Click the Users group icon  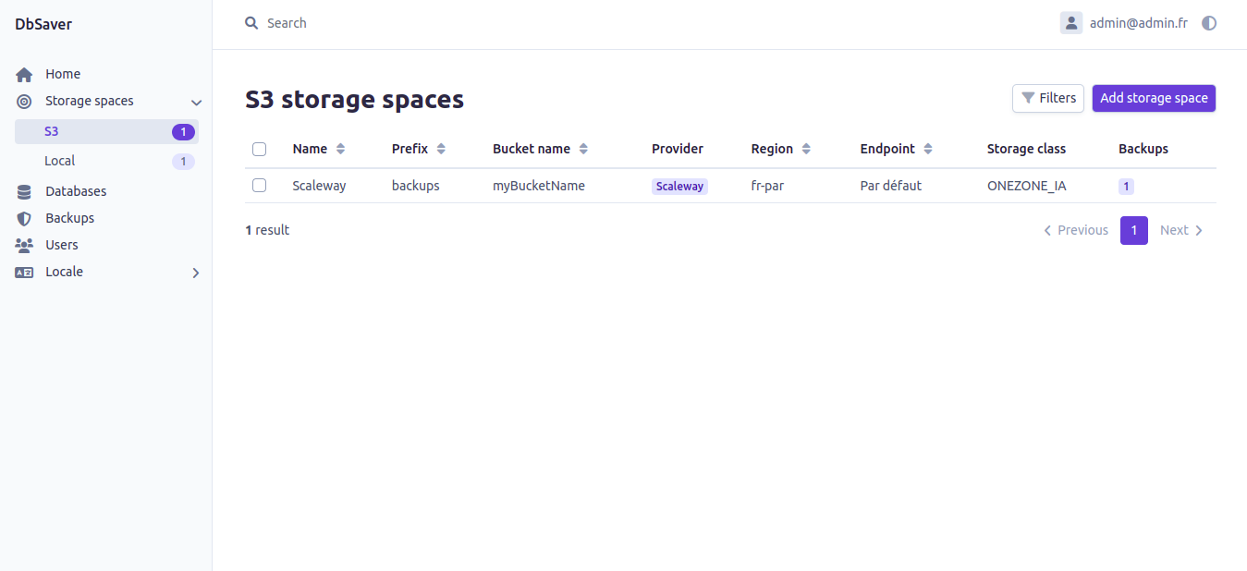[x=24, y=246]
